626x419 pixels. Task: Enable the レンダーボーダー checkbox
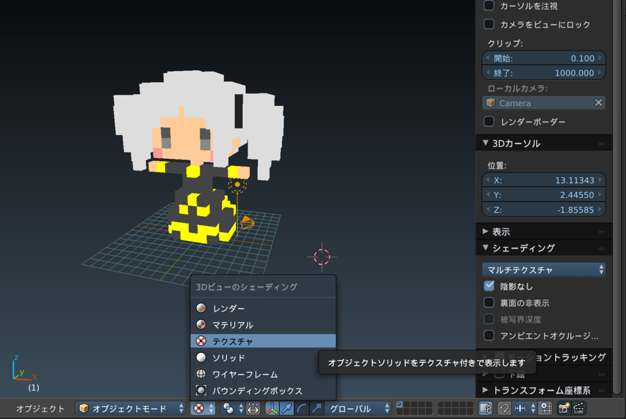(488, 122)
